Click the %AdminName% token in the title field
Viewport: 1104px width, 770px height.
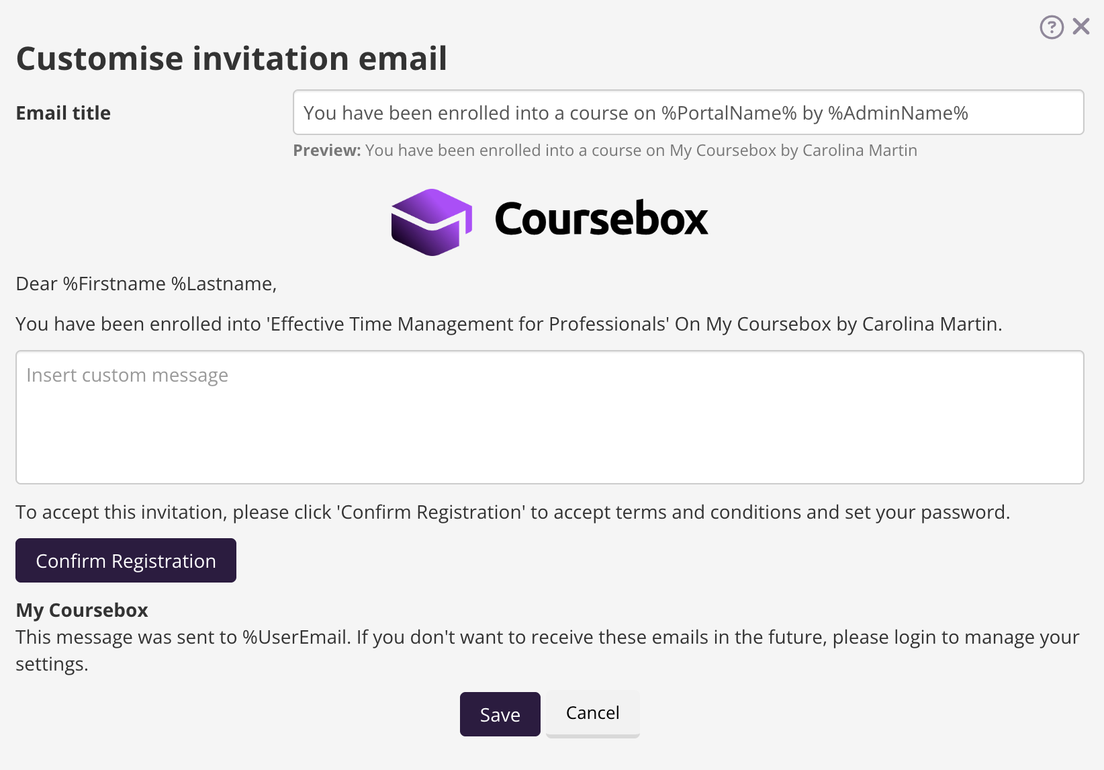point(899,112)
